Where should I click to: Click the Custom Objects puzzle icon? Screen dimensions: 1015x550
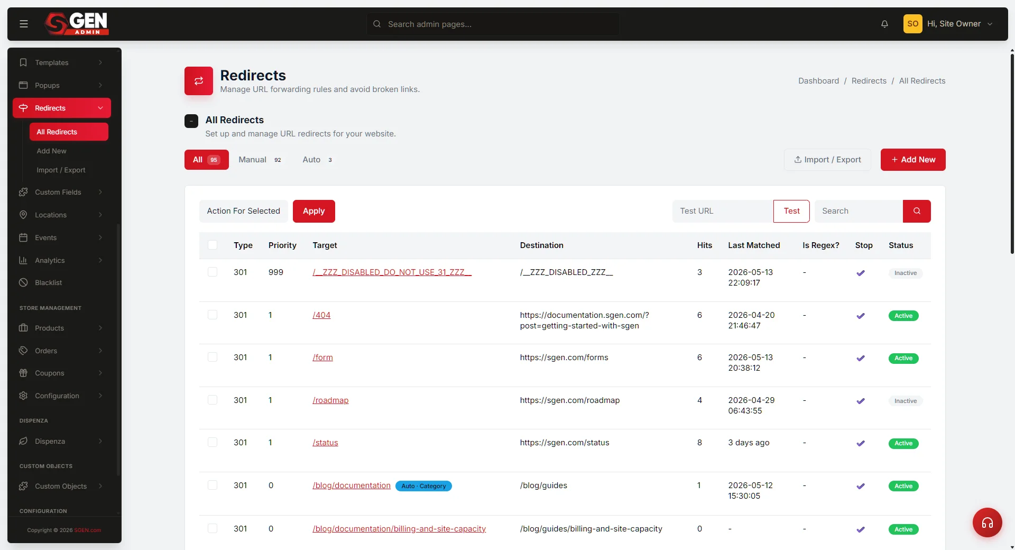tap(23, 486)
